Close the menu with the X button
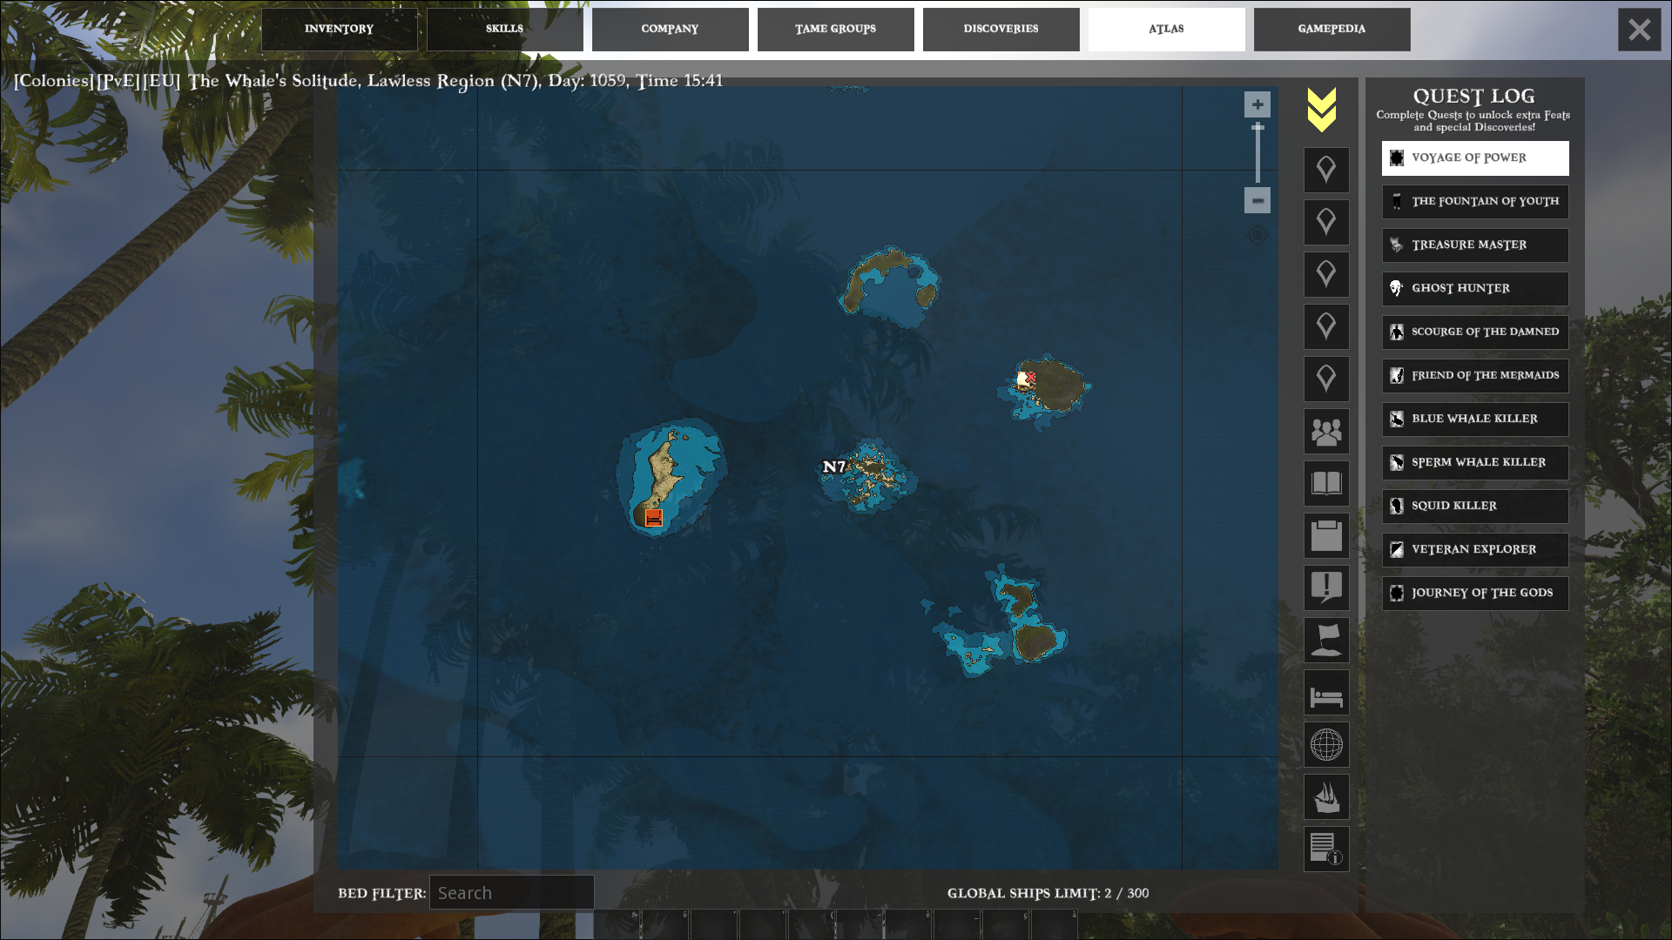 pos(1640,30)
